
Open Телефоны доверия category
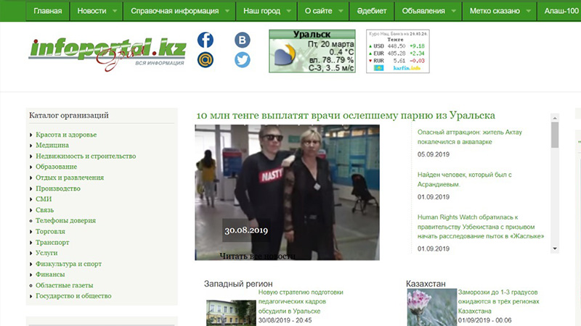(x=65, y=221)
